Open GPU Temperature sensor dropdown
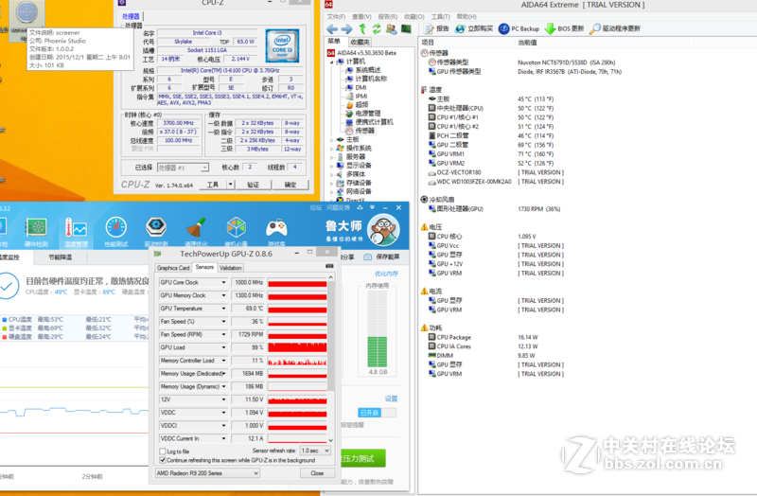The image size is (757, 496). point(223,309)
